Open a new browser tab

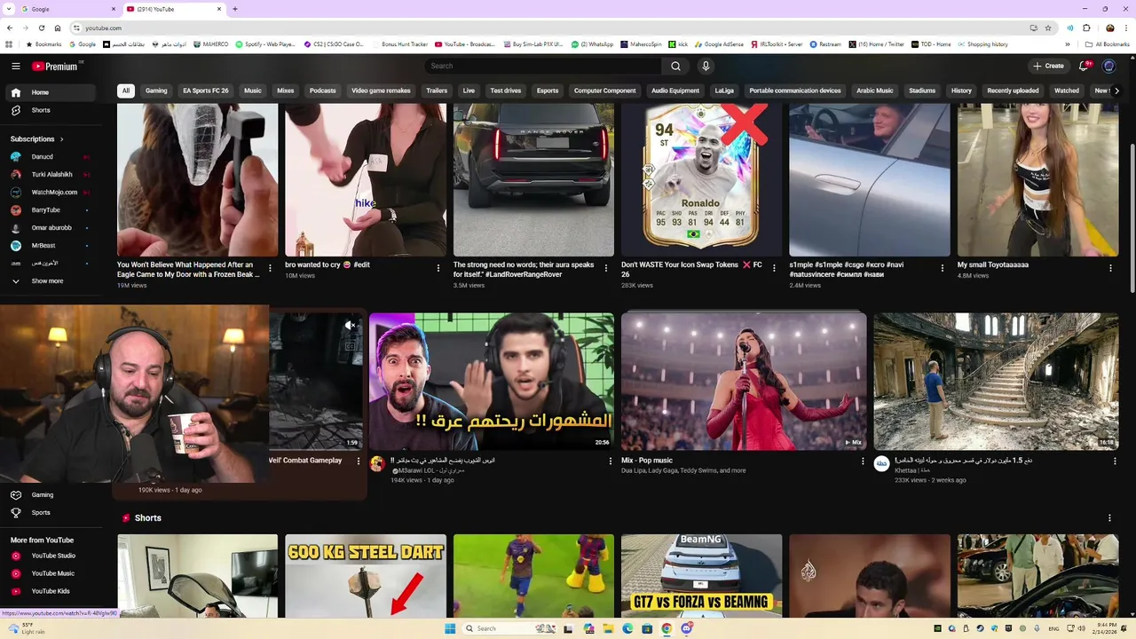coord(234,9)
